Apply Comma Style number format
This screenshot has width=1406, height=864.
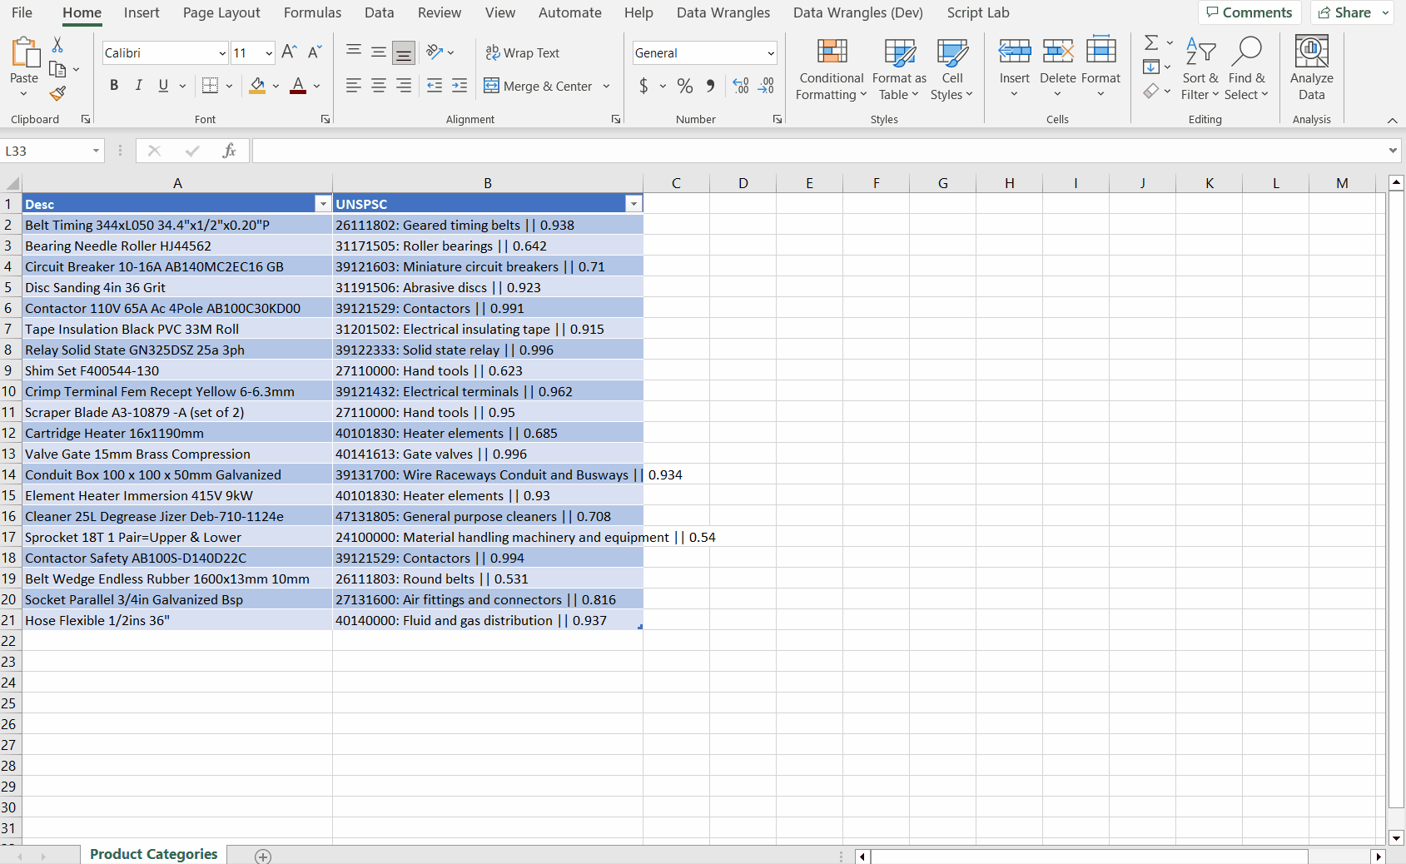click(x=710, y=86)
